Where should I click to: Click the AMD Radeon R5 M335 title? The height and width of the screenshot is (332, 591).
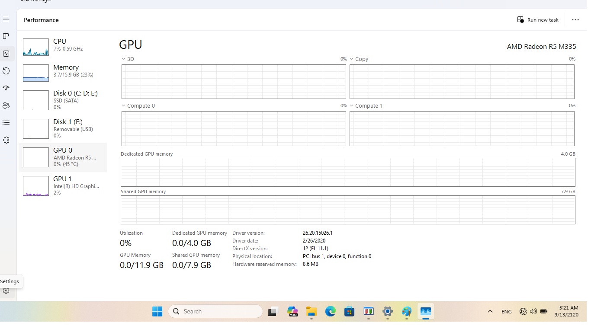click(x=541, y=47)
